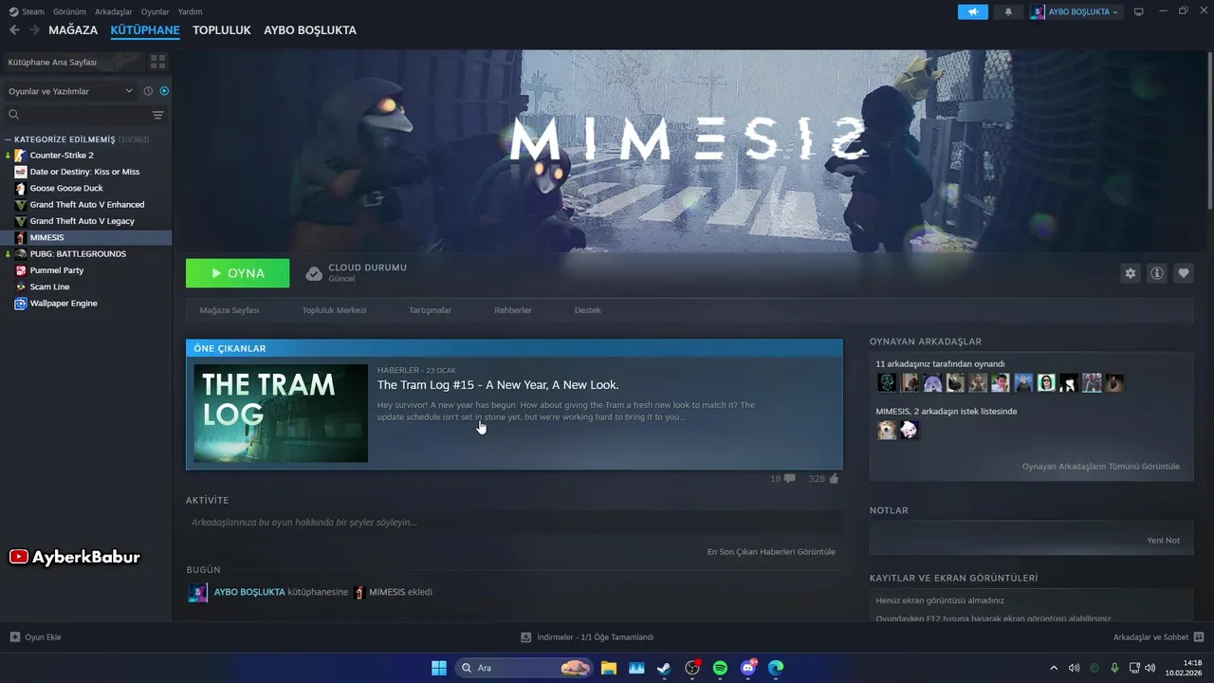Select Date or Destiny: Kiss or Miss
Image resolution: width=1214 pixels, height=683 pixels.
point(85,172)
